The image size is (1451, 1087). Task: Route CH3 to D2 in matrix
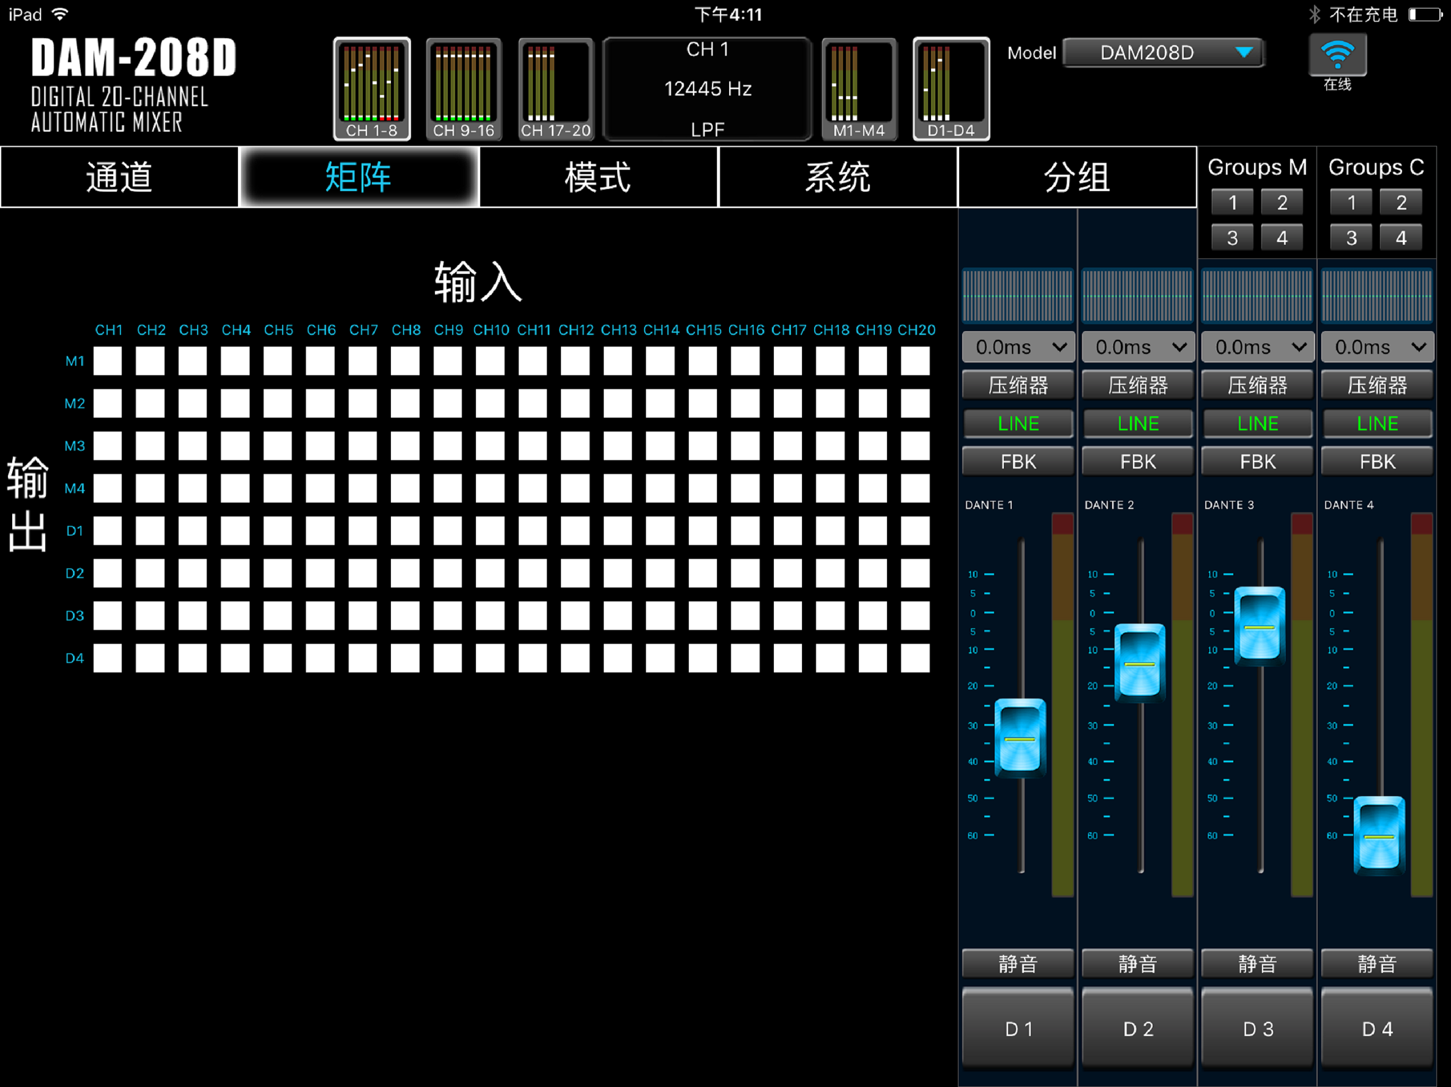(192, 573)
